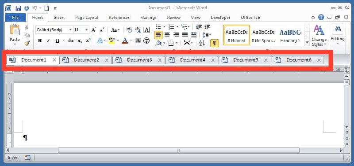This screenshot has width=354, height=166.
Task: Close the Document5 tab with its X
Action: point(266,60)
